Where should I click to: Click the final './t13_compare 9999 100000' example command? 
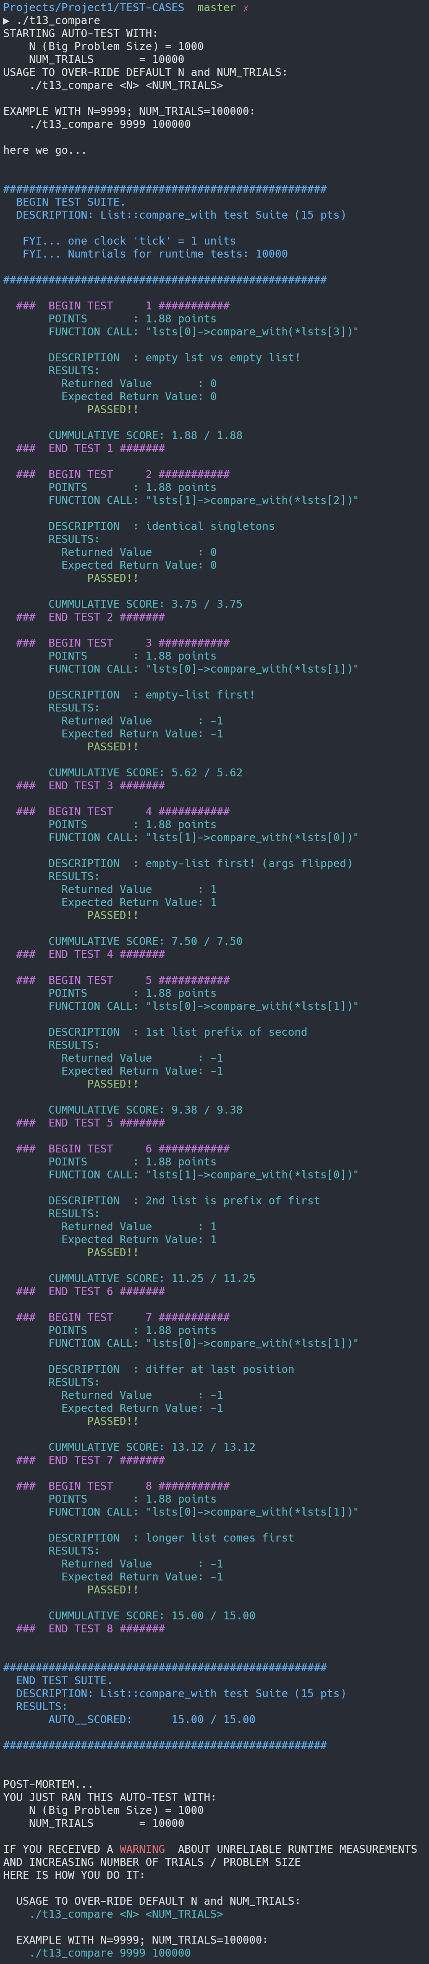click(110, 1952)
